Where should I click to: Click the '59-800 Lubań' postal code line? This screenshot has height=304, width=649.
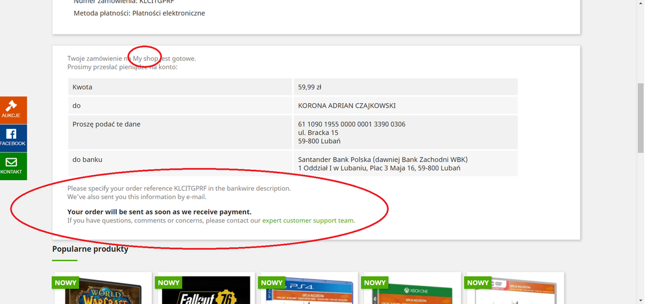click(319, 141)
